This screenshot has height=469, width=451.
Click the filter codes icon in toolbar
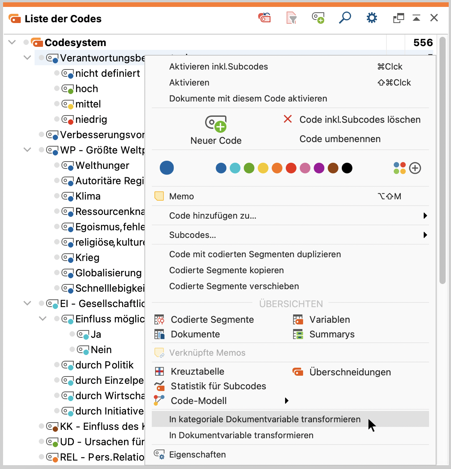(292, 18)
